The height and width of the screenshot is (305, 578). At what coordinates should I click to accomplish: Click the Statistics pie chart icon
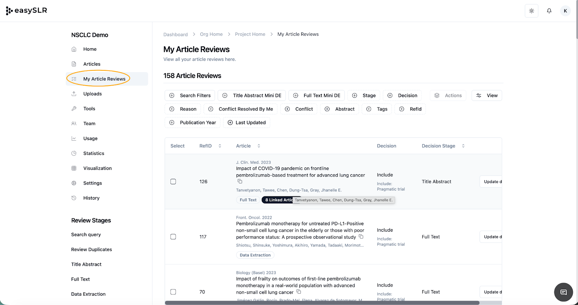tap(74, 153)
